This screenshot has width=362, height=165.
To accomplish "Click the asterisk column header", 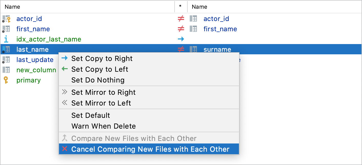I will (x=181, y=7).
